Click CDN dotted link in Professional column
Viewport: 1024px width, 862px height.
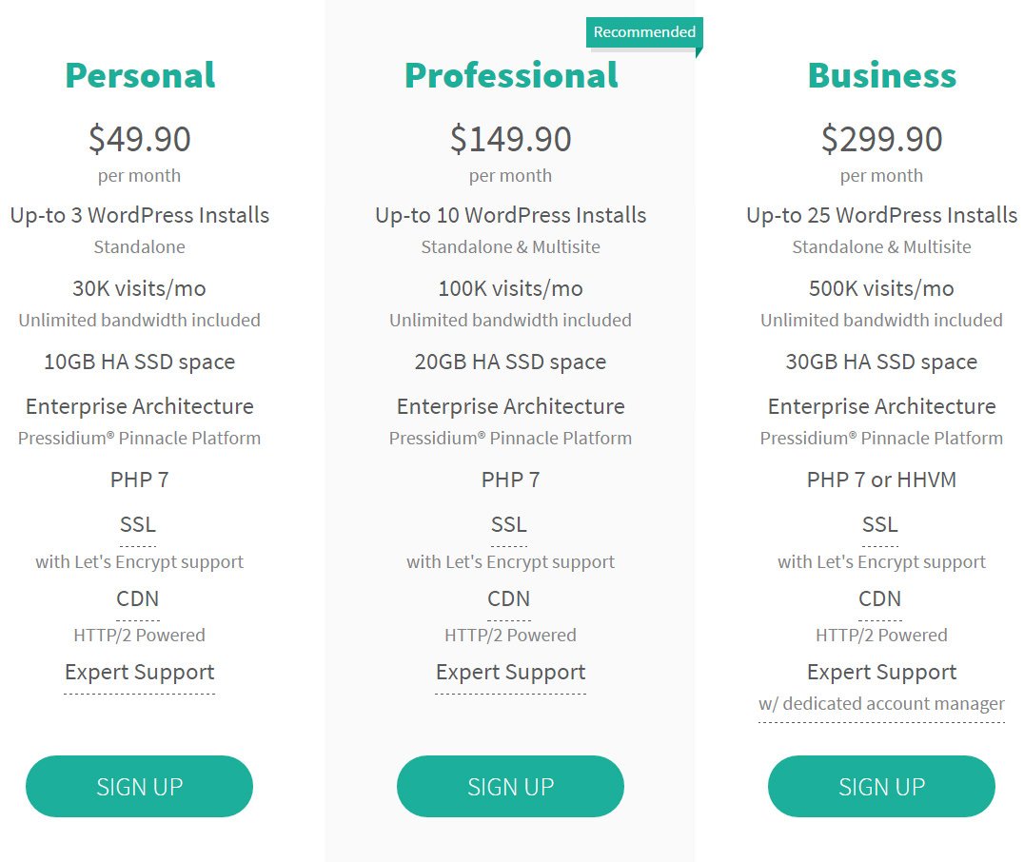(x=509, y=598)
